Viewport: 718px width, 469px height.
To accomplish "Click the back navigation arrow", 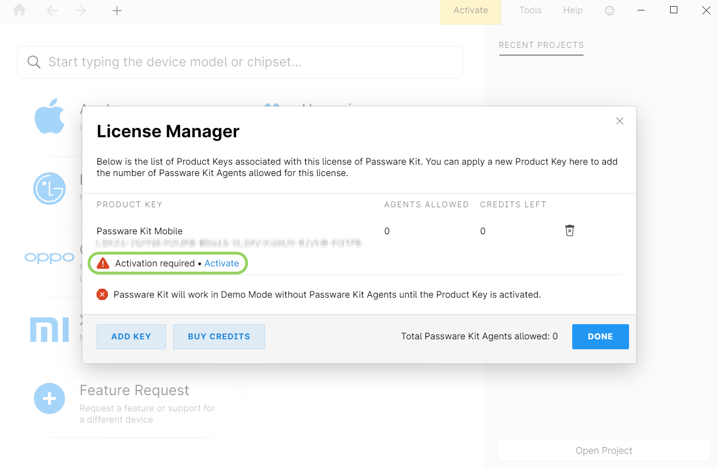I will coord(52,10).
